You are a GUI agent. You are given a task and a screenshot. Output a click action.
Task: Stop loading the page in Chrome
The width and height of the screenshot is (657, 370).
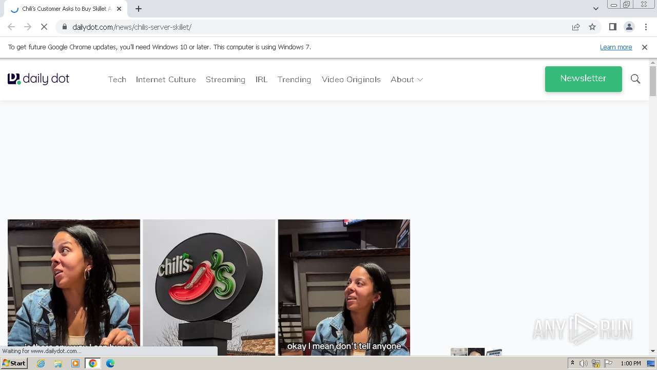(44, 27)
